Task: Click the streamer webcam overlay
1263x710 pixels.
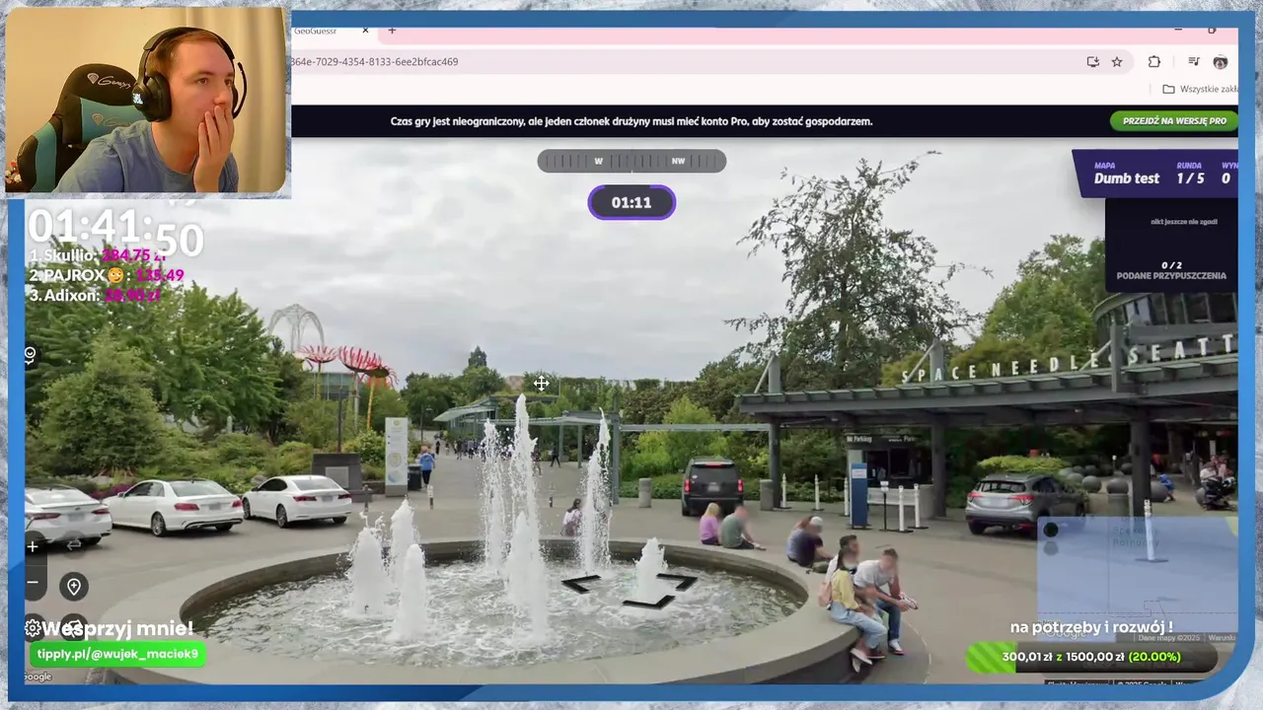Action: pos(148,101)
